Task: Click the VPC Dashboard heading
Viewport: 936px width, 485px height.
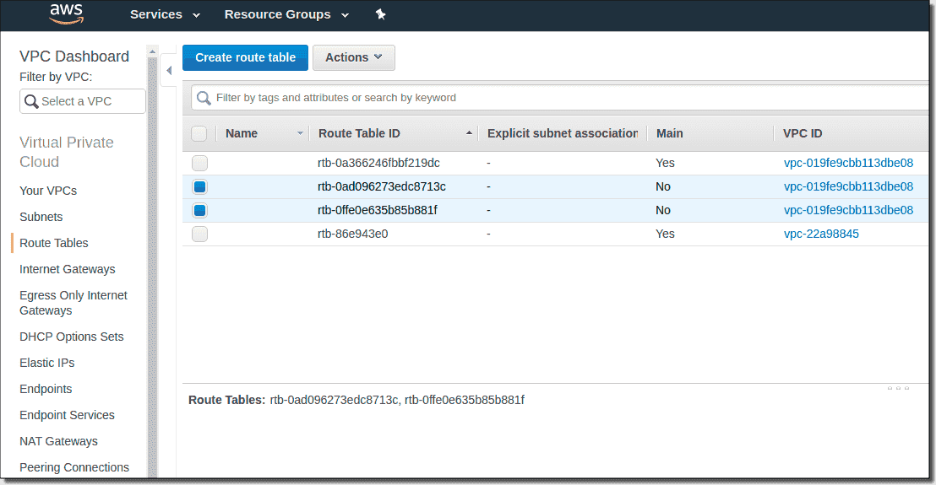Action: 74,57
